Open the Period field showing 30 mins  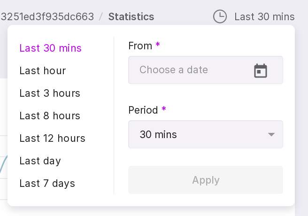(x=197, y=135)
